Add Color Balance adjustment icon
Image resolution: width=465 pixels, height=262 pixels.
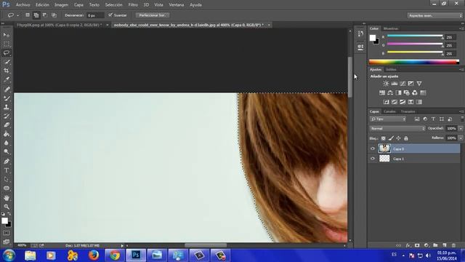pyautogui.click(x=390, y=92)
